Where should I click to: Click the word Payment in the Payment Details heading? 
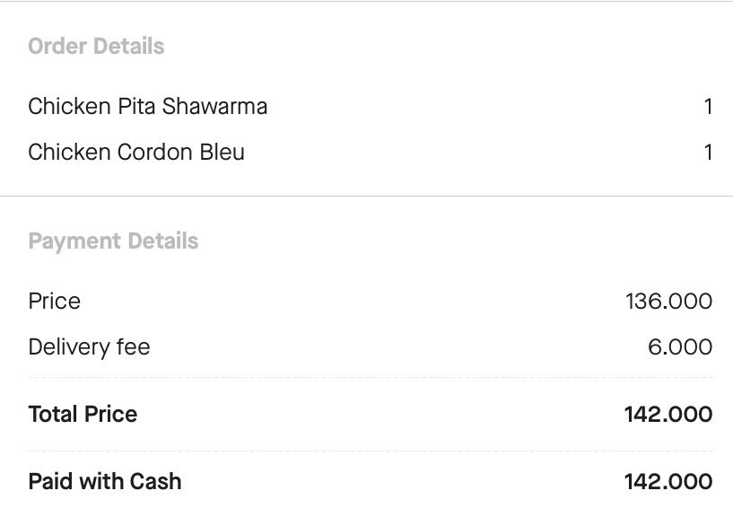tap(74, 241)
